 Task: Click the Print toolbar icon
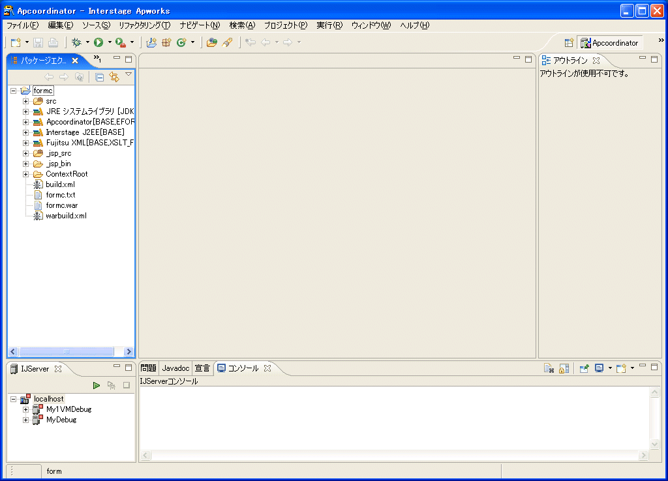pyautogui.click(x=53, y=42)
